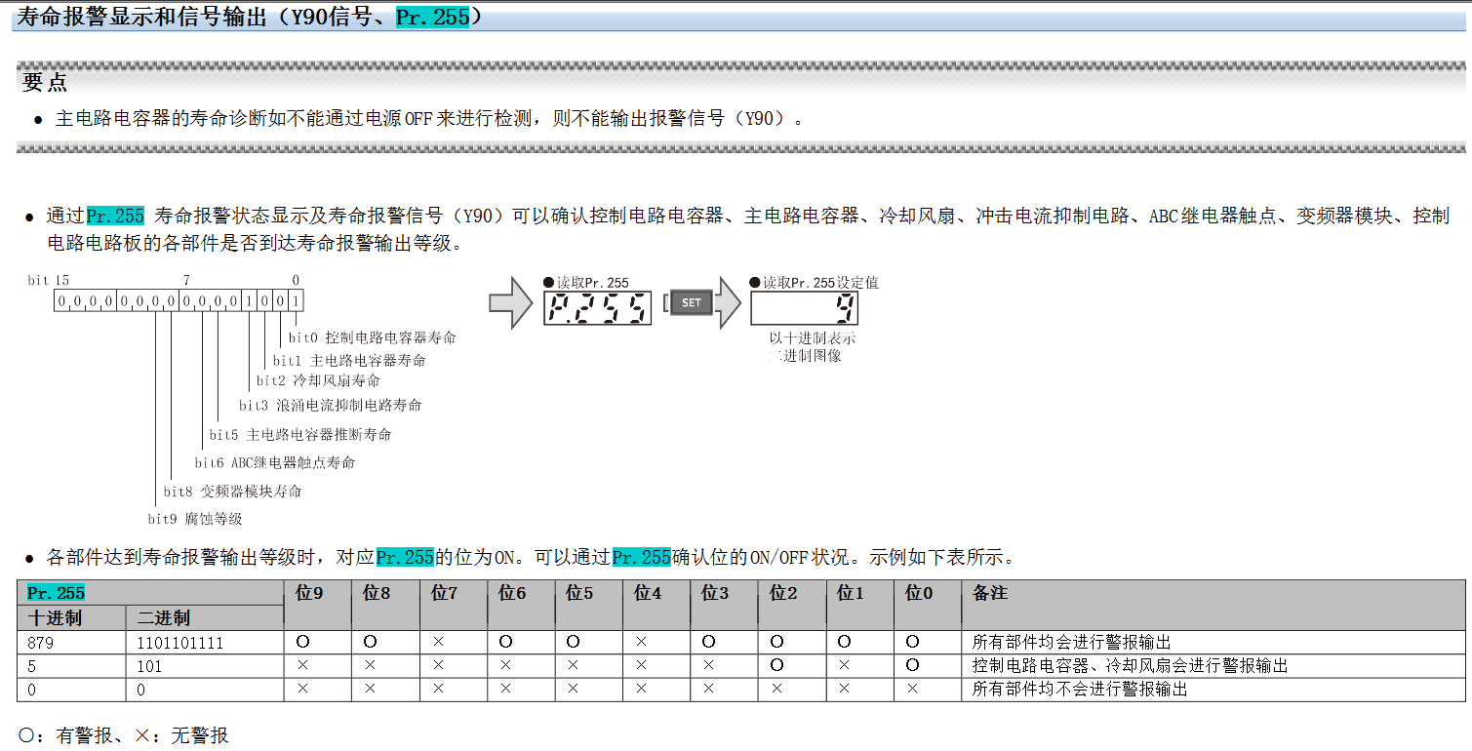Click the display showing value 9

click(804, 308)
